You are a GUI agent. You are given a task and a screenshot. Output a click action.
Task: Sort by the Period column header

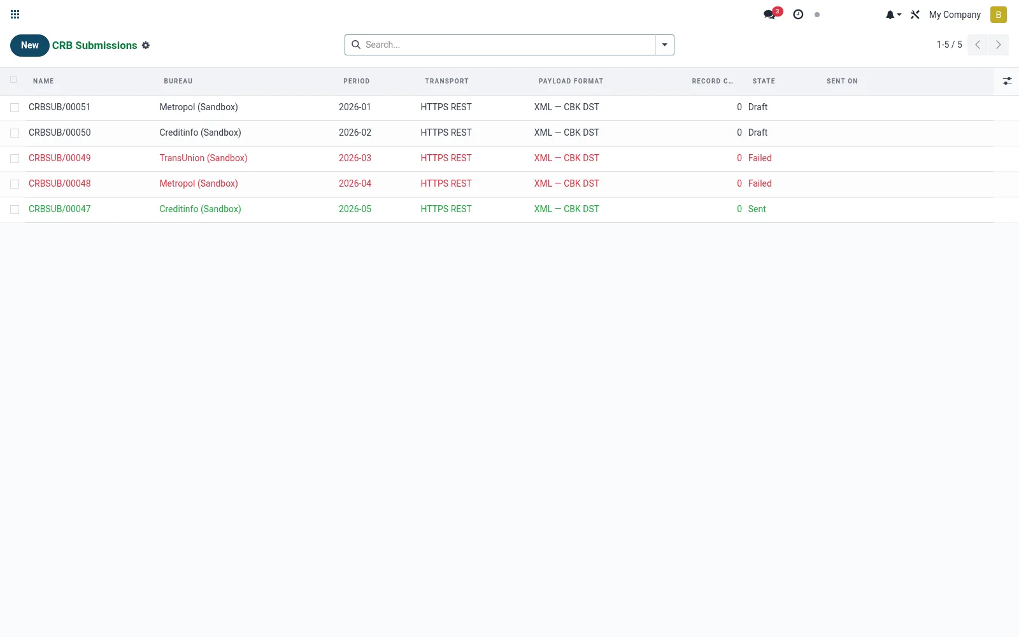[357, 81]
